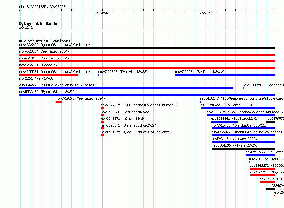
Task: Click the nsv5941671 (Almarri2020) label
Action: coord(124,119)
